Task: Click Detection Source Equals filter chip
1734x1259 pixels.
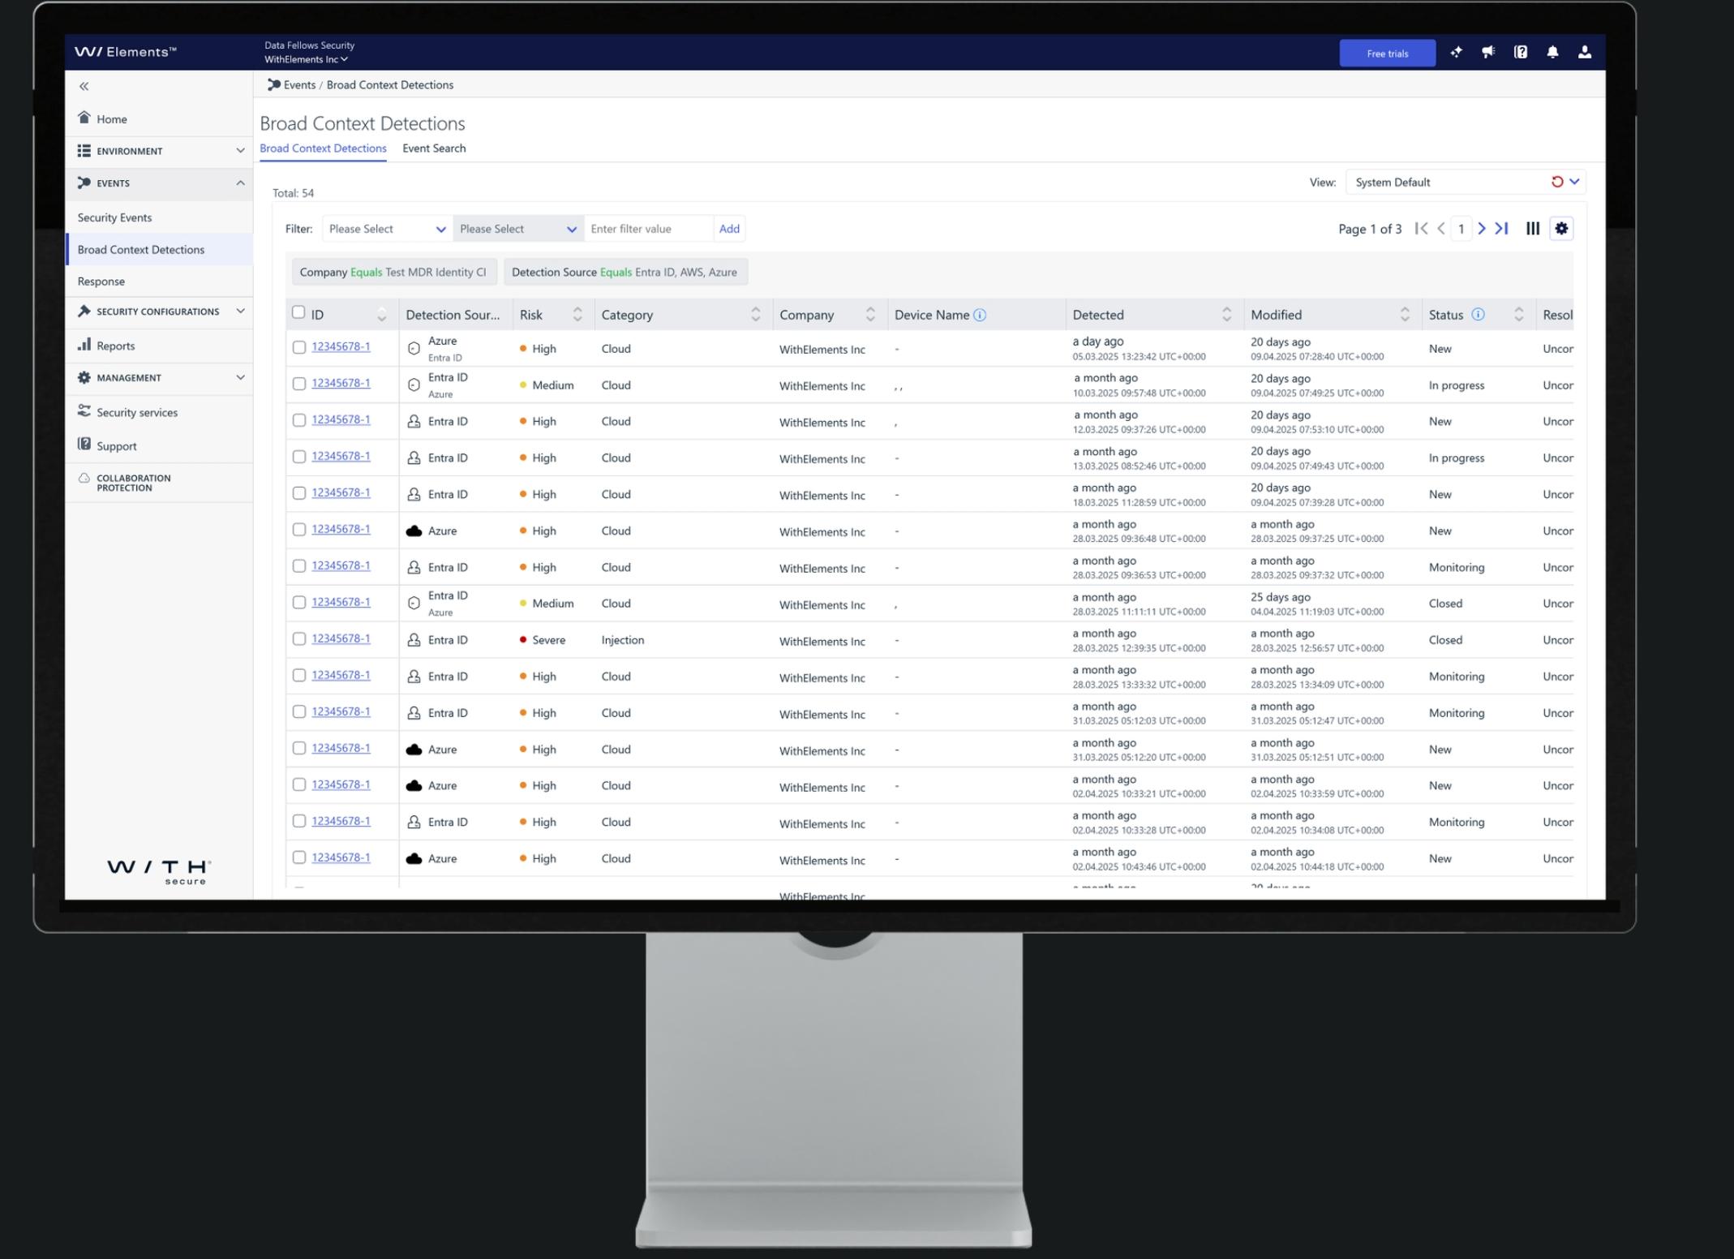Action: tap(624, 272)
